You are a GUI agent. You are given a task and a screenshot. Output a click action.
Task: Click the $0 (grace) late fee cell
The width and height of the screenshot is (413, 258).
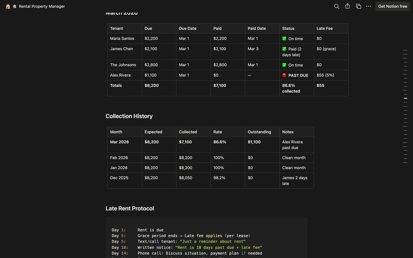[331, 52]
